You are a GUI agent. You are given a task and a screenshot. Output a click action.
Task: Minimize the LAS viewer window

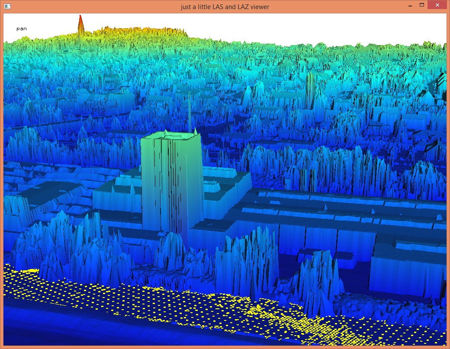pyautogui.click(x=408, y=6)
